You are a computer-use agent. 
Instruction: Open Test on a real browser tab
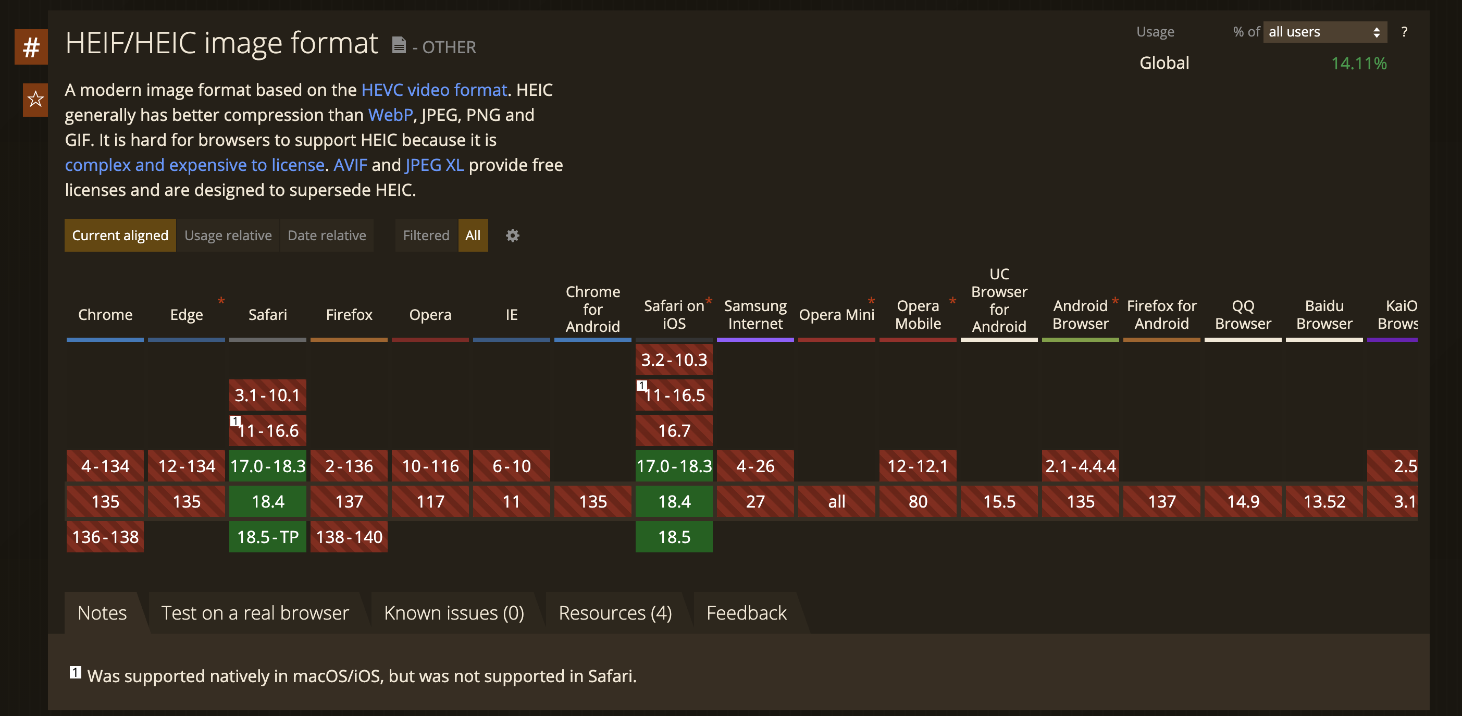[255, 613]
